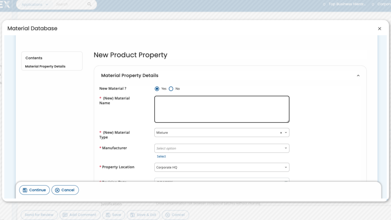Click the search magnifier icon
The height and width of the screenshot is (220, 391).
coord(89,4)
